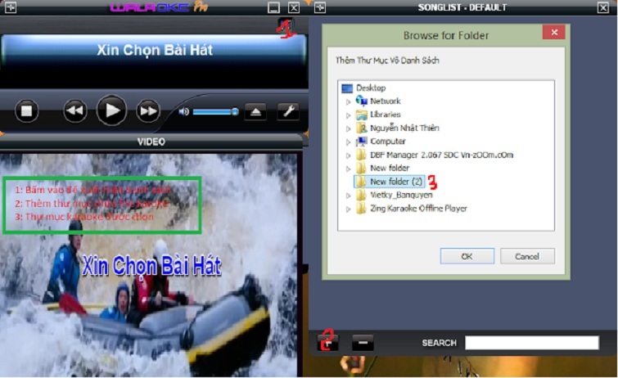
Task: Select Desktop in the folder tree
Action: point(371,88)
